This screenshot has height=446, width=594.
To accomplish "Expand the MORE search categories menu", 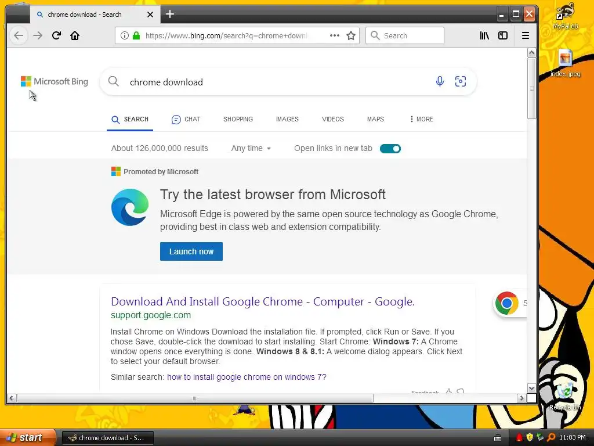I will [x=421, y=119].
